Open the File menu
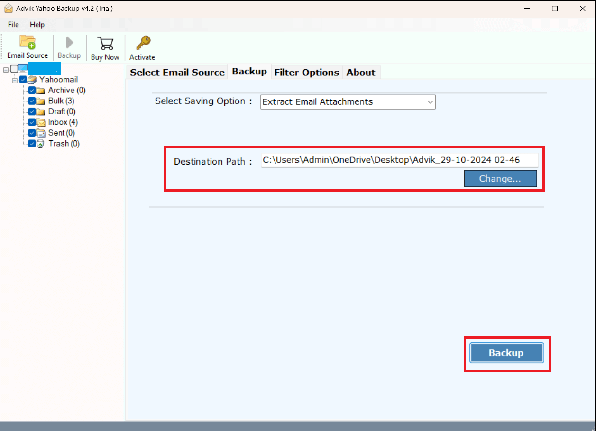 pos(13,25)
